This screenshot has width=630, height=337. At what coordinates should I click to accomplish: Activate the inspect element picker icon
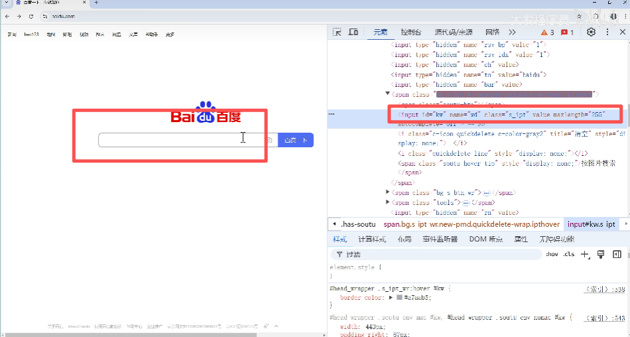click(337, 32)
